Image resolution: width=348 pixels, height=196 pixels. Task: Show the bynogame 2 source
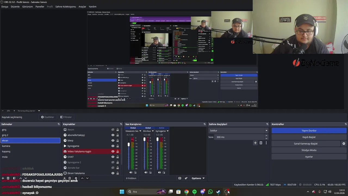tap(113, 162)
